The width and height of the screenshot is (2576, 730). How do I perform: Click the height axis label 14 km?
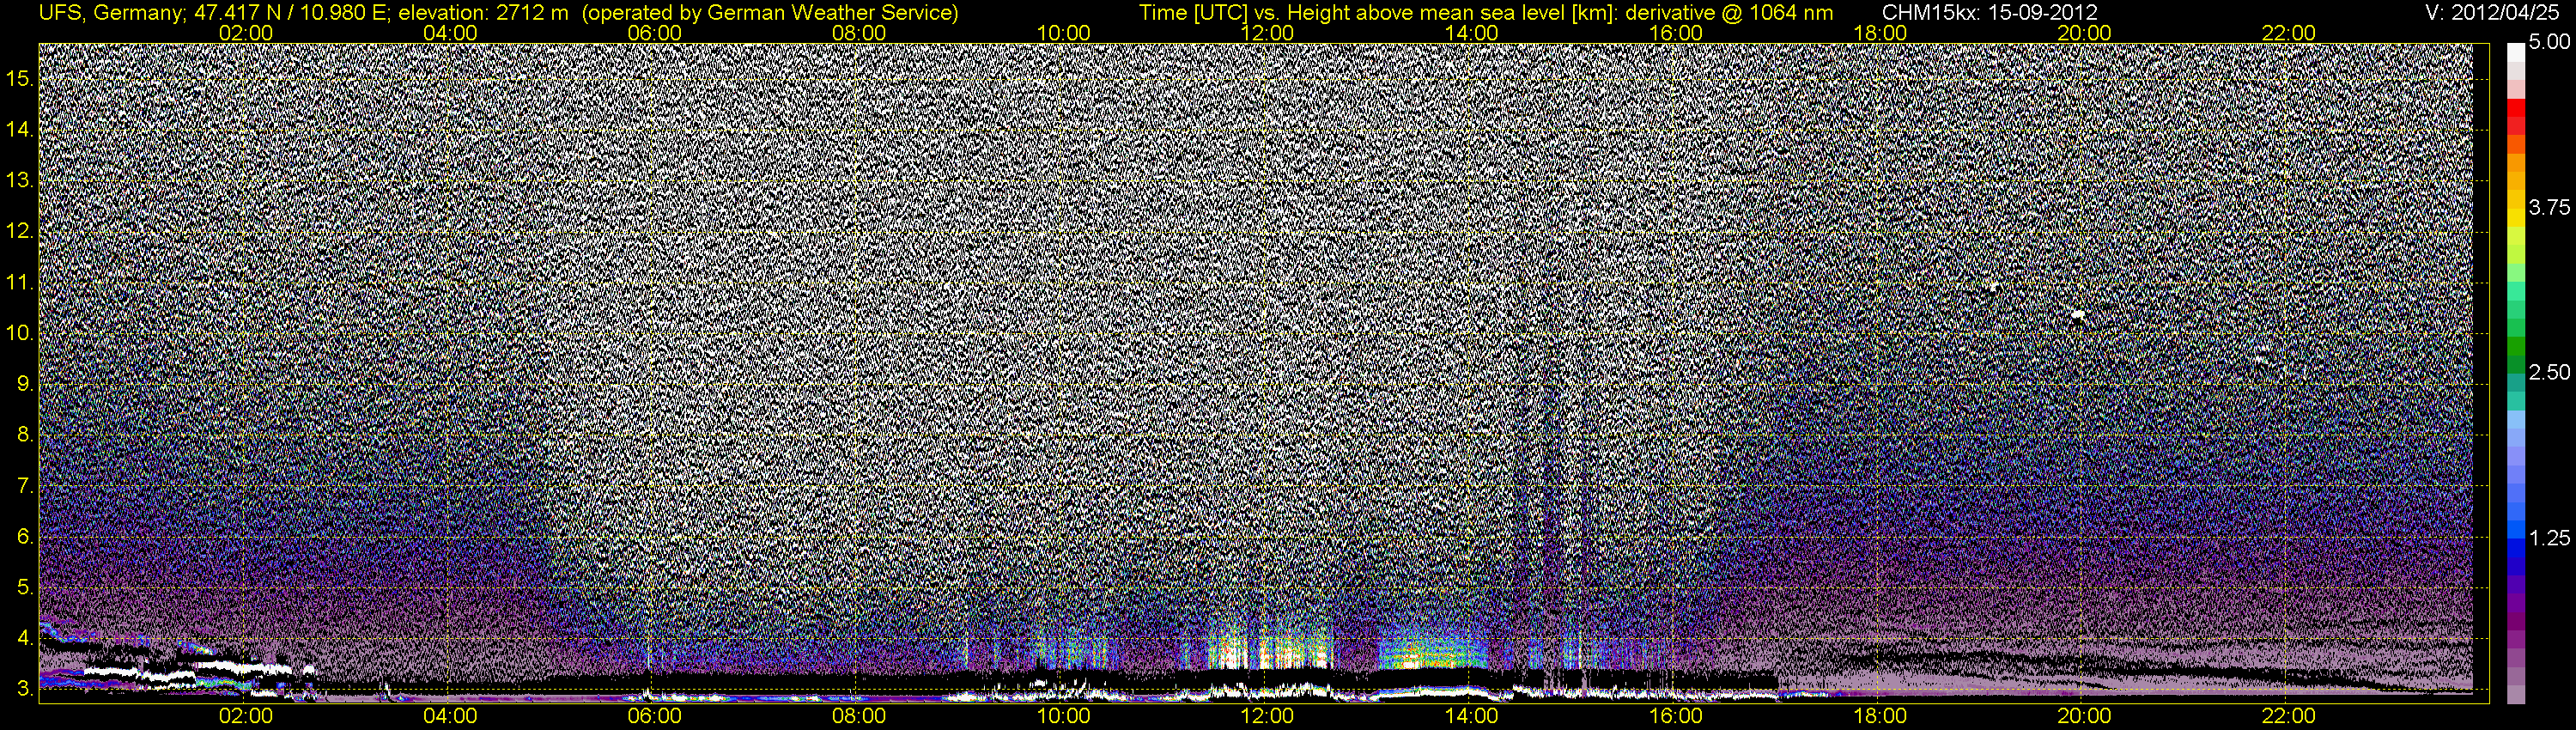click(x=19, y=130)
